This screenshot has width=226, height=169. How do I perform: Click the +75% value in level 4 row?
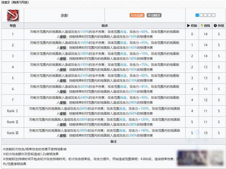pos(144,65)
